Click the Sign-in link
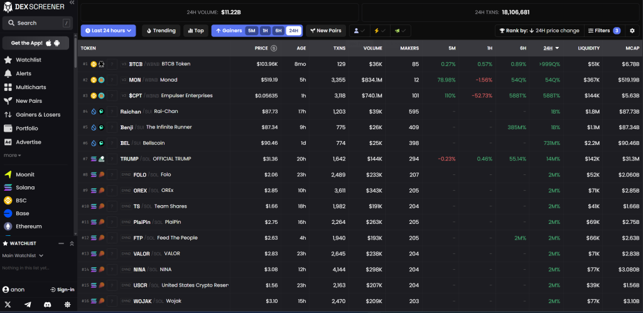Image resolution: width=643 pixels, height=313 pixels. [x=62, y=289]
